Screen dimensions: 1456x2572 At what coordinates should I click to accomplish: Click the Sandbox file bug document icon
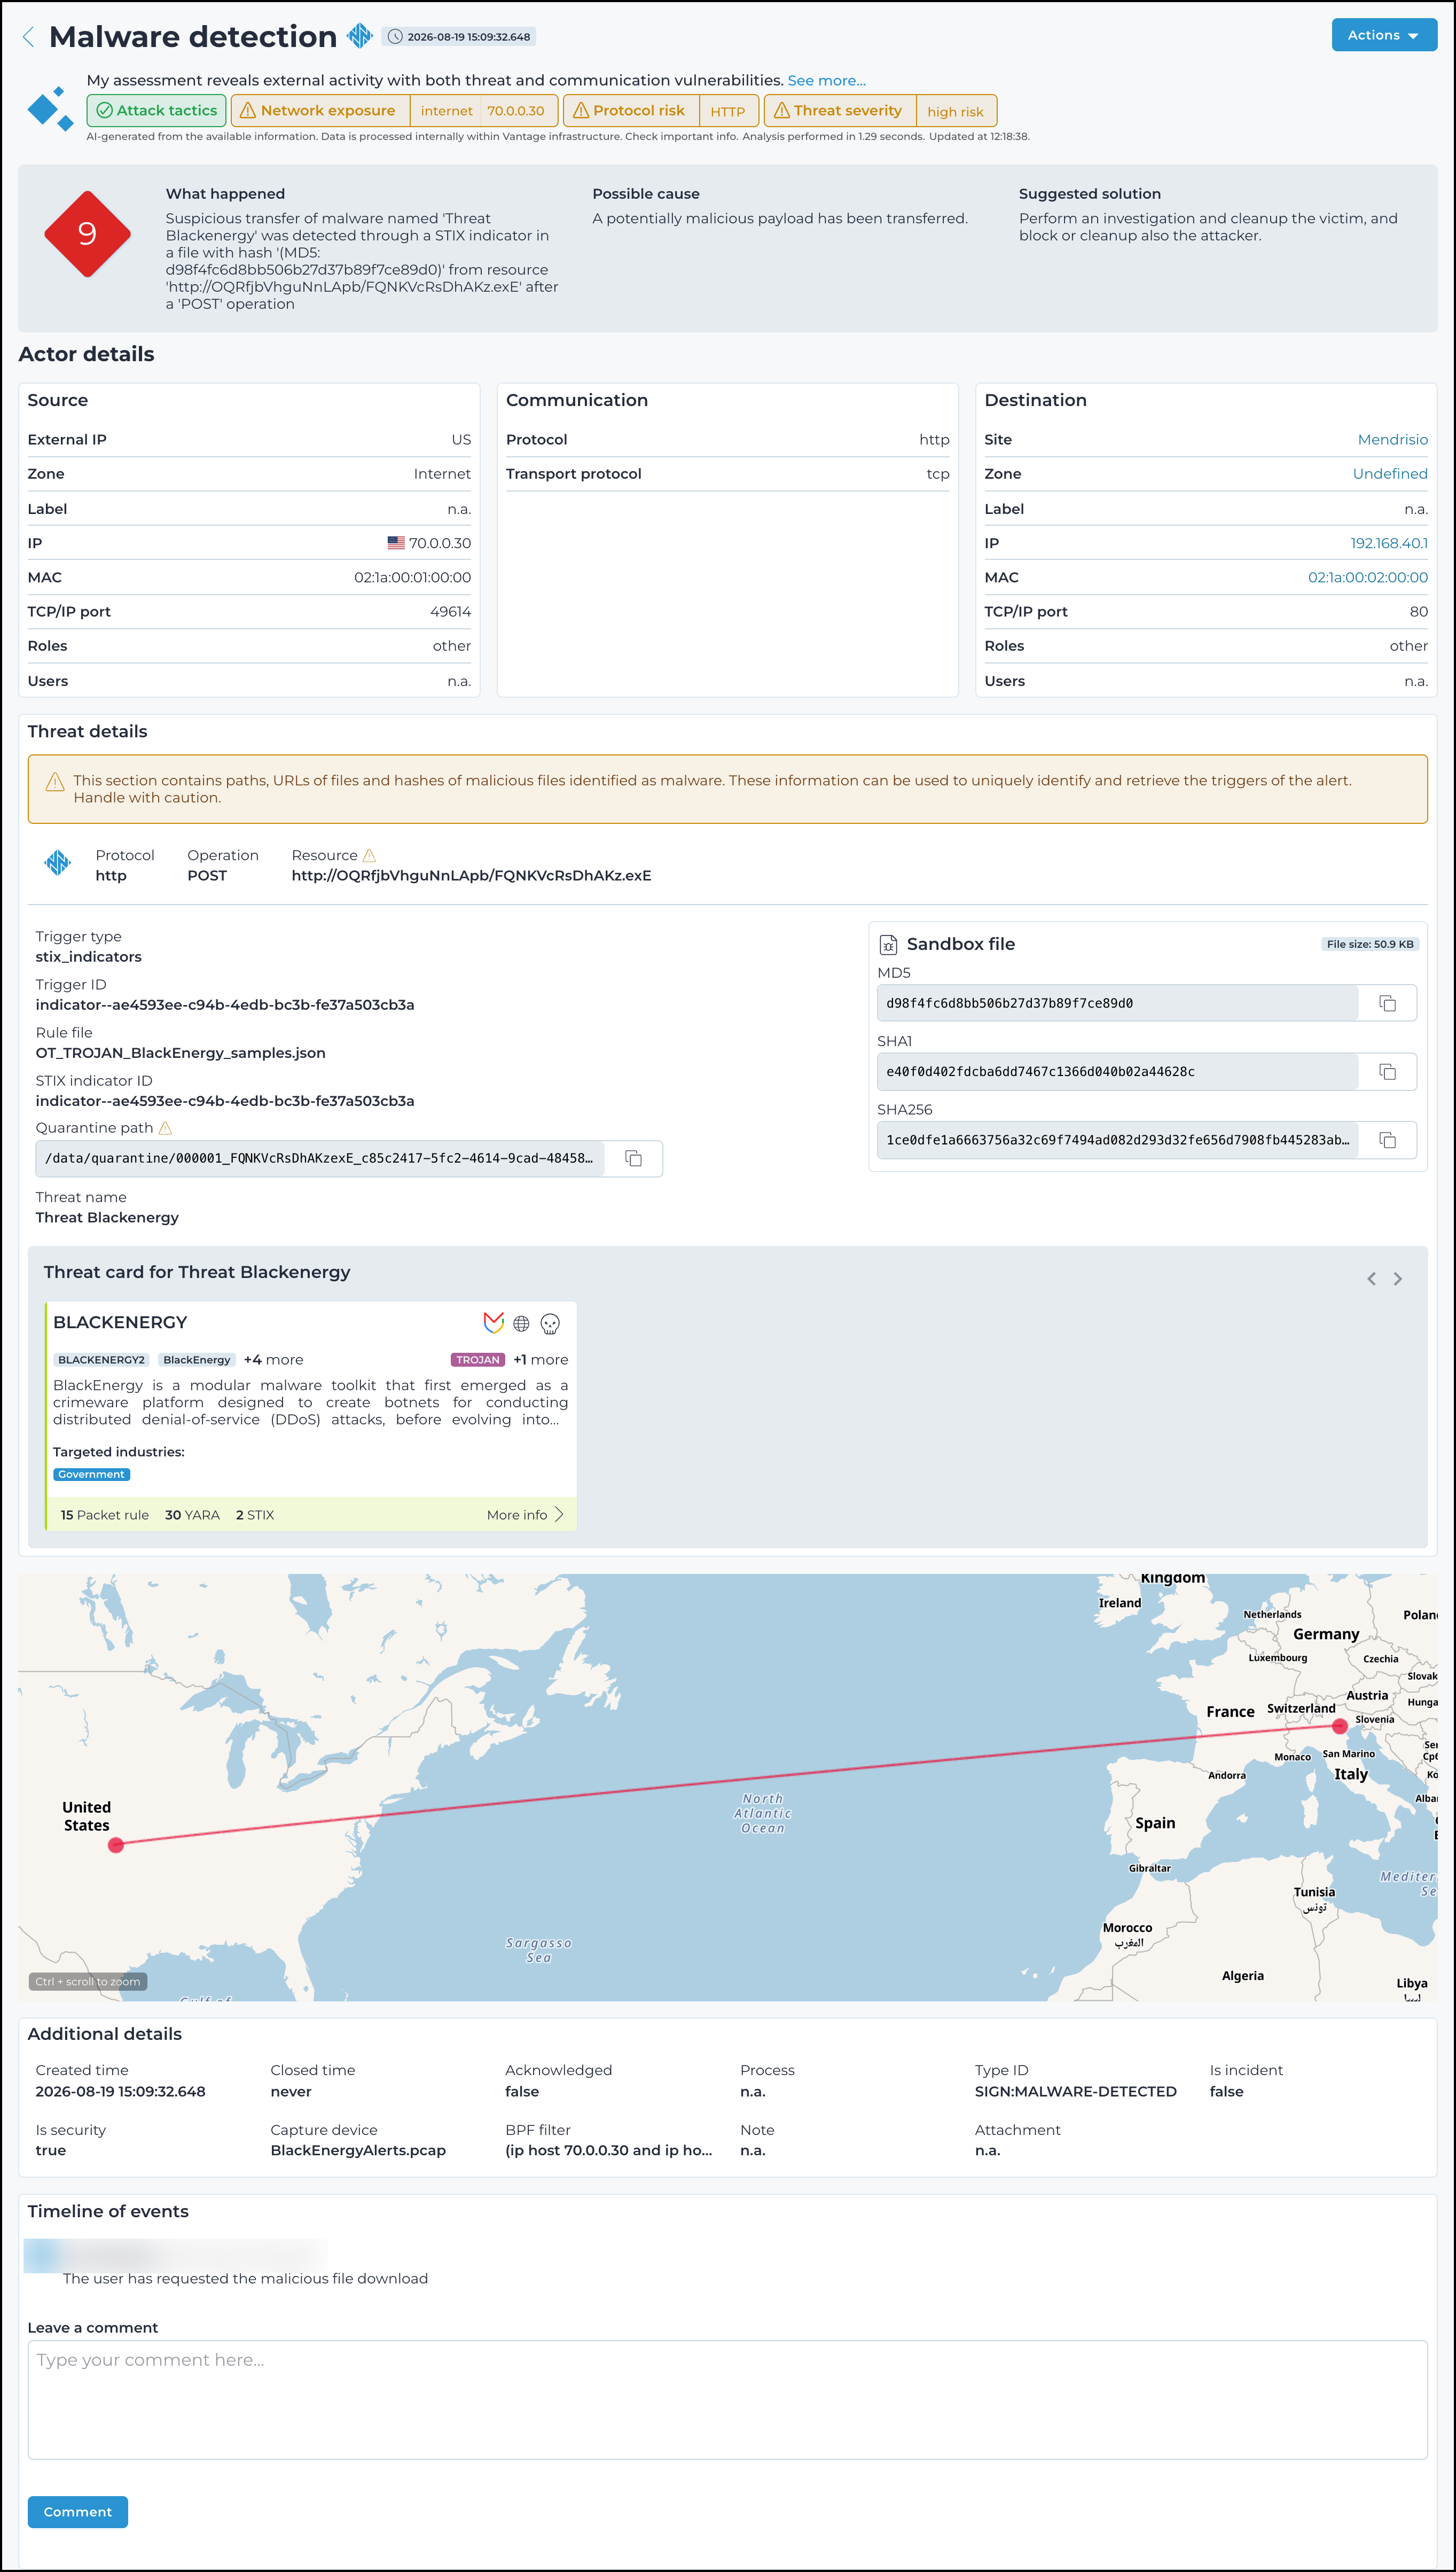pyautogui.click(x=888, y=944)
